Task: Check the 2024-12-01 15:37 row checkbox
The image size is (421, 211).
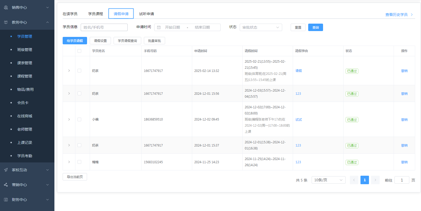Action: 79,145
